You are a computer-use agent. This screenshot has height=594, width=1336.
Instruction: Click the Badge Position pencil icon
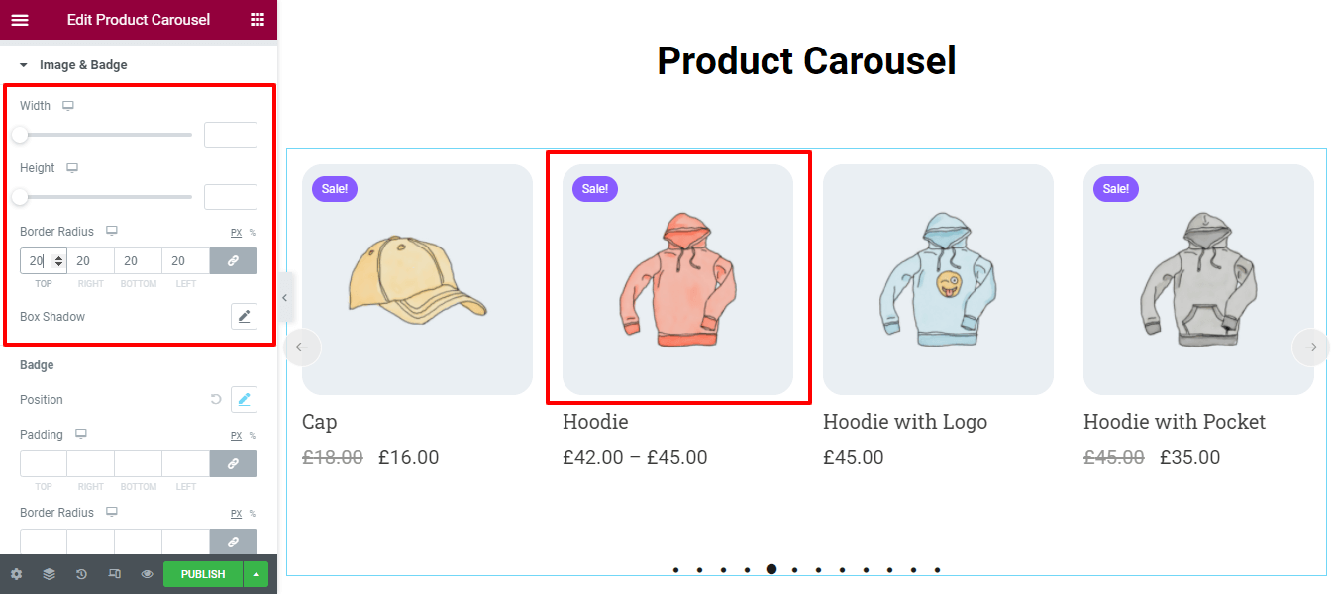pyautogui.click(x=244, y=400)
